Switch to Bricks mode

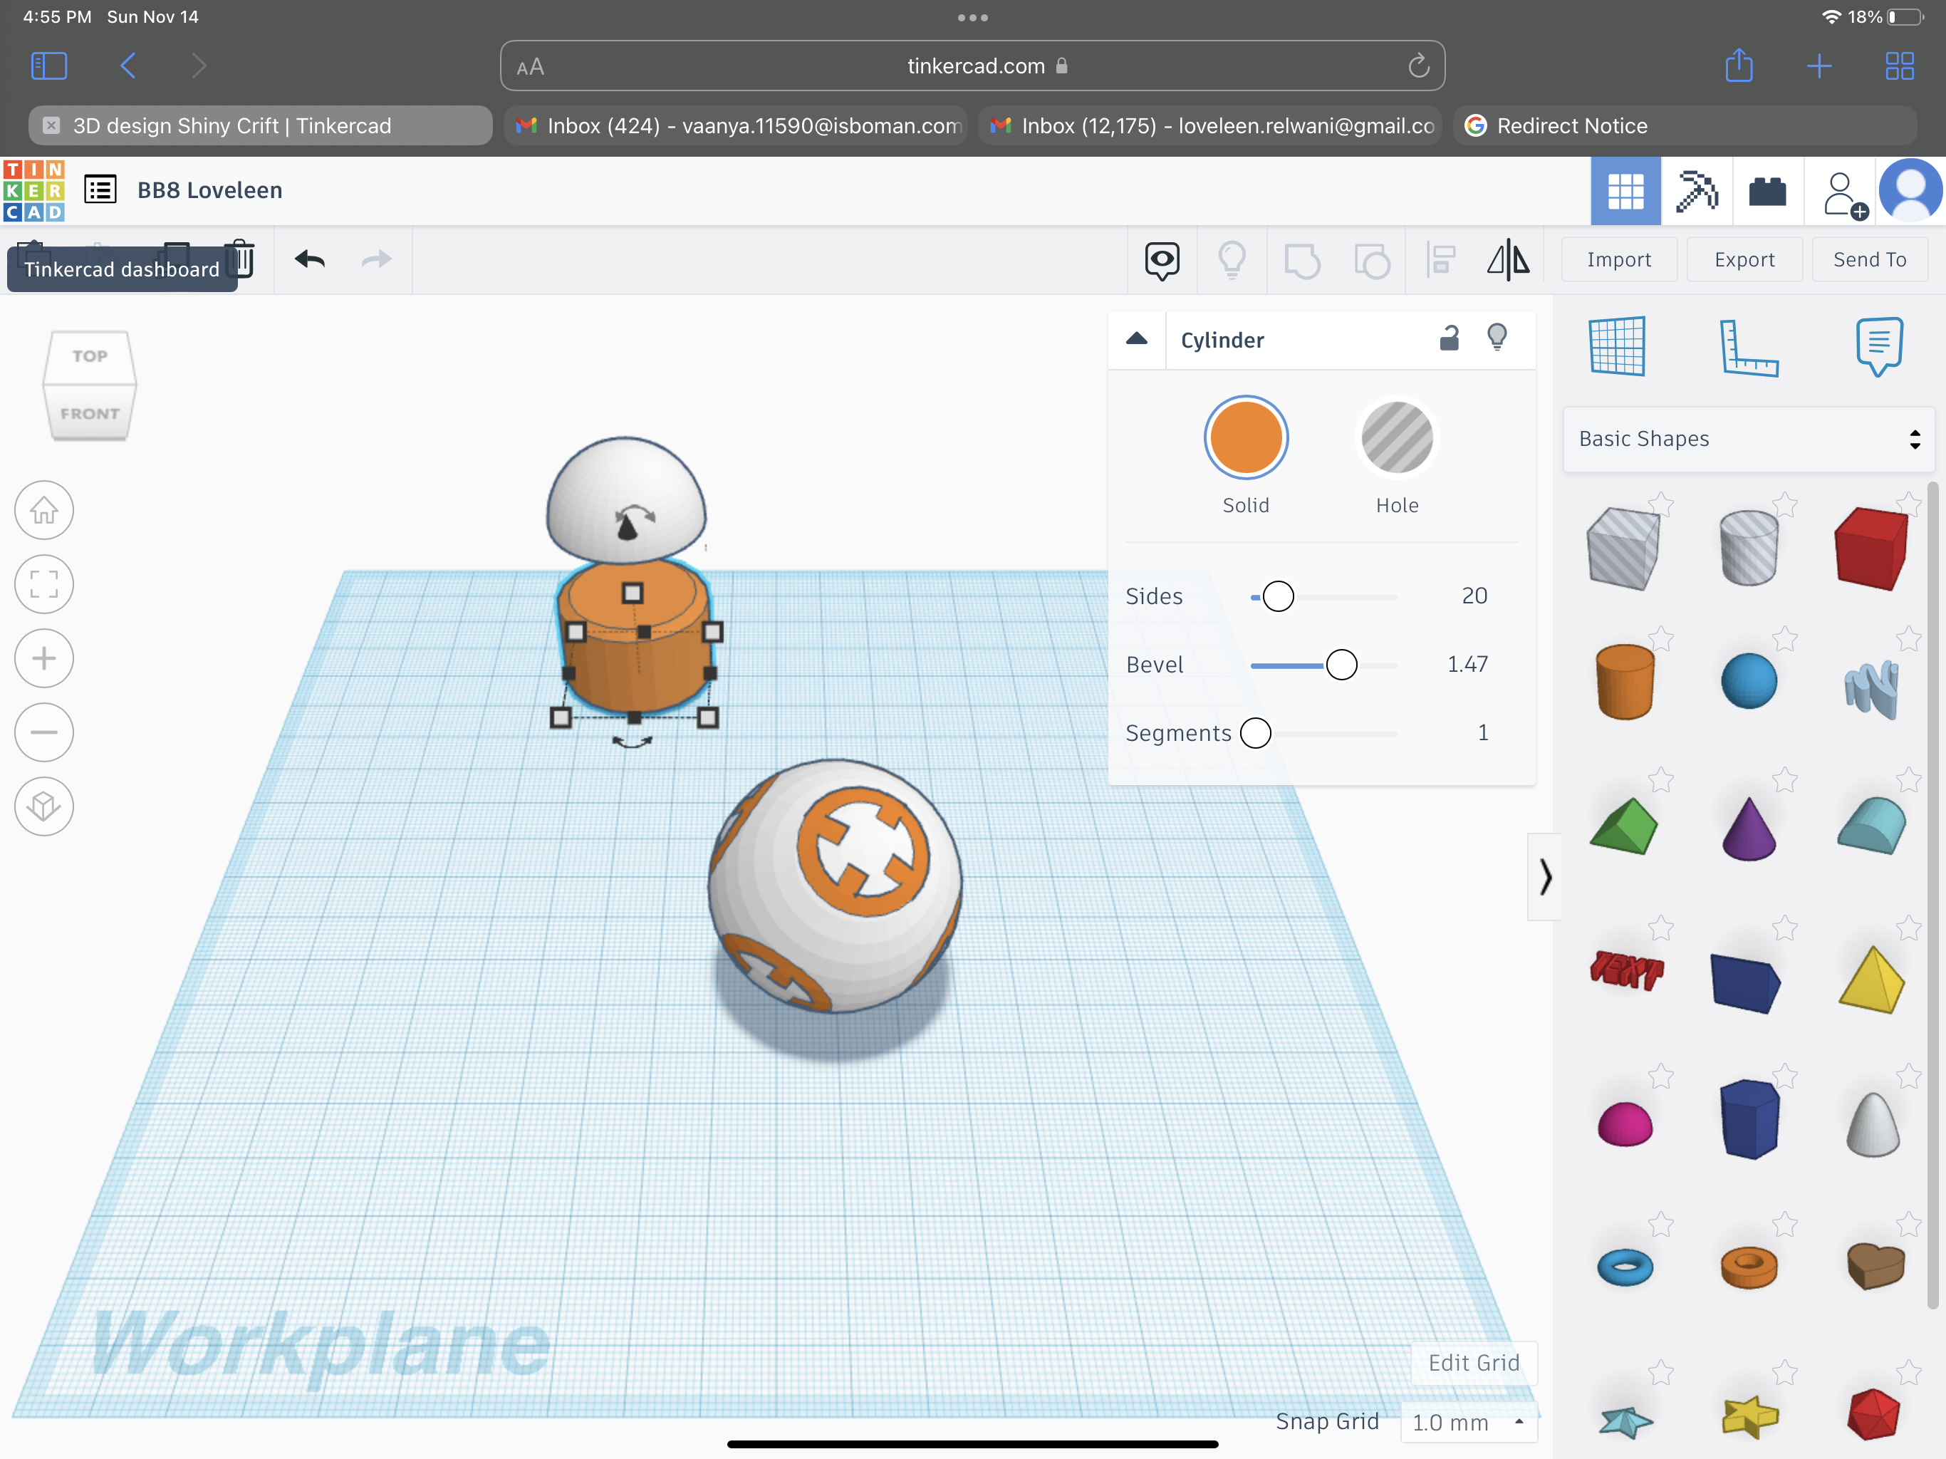point(1767,191)
